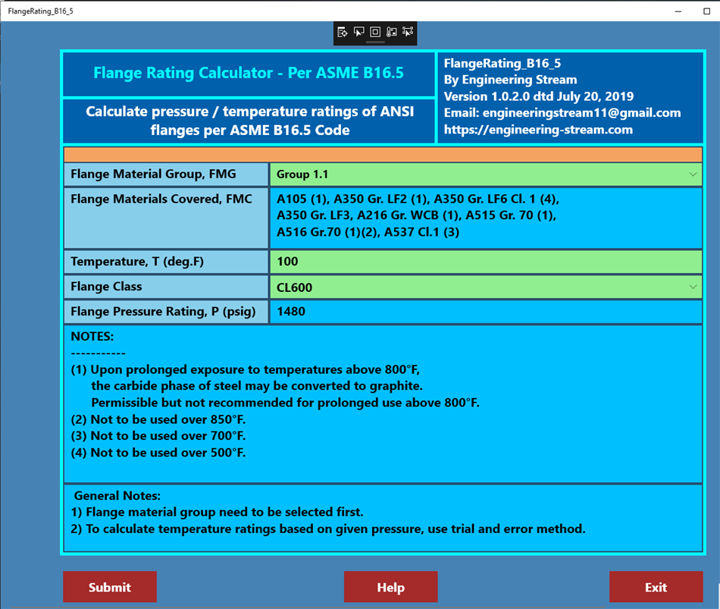Enable the element selection tool in the runtime toolbar
720x609 pixels.
[358, 33]
